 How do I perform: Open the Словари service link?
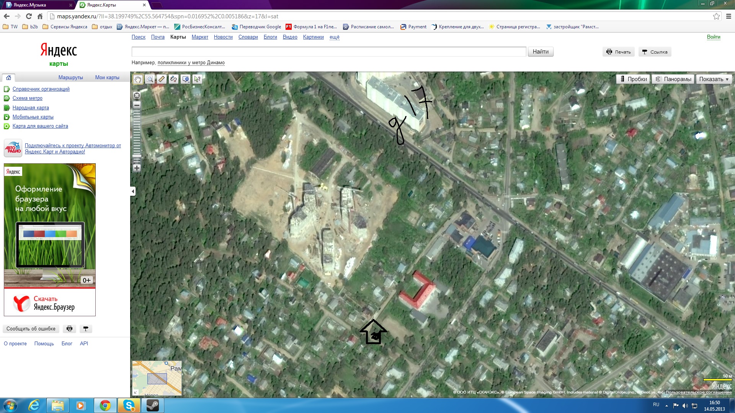click(x=248, y=37)
